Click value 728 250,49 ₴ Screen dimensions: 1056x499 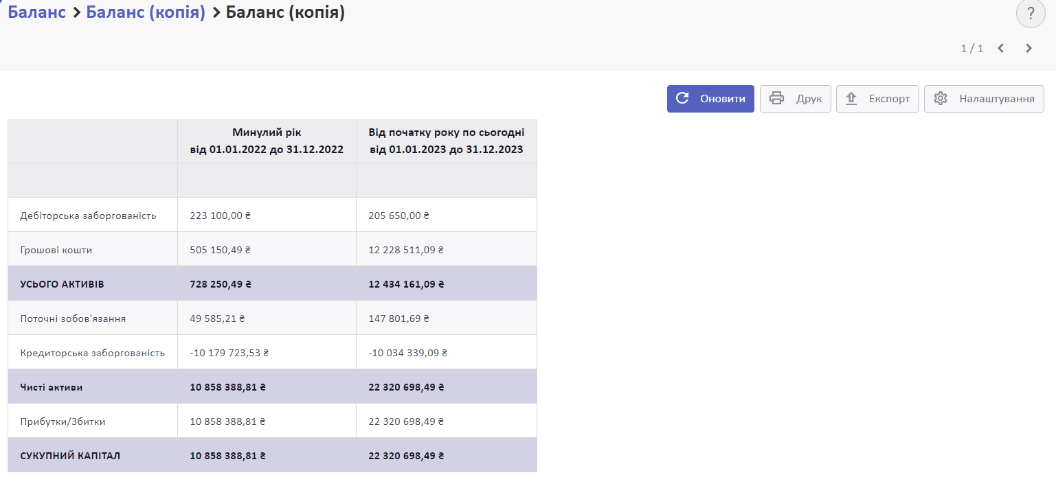point(221,284)
